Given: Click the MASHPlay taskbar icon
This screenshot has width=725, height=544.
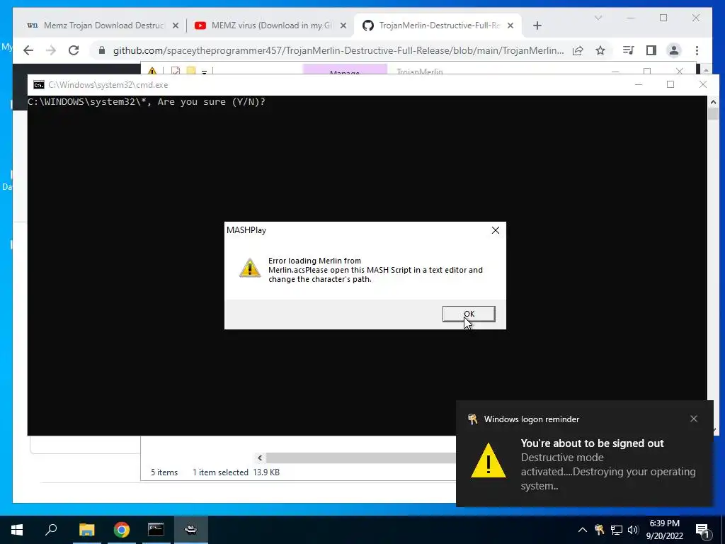Looking at the screenshot, I should click(x=191, y=530).
